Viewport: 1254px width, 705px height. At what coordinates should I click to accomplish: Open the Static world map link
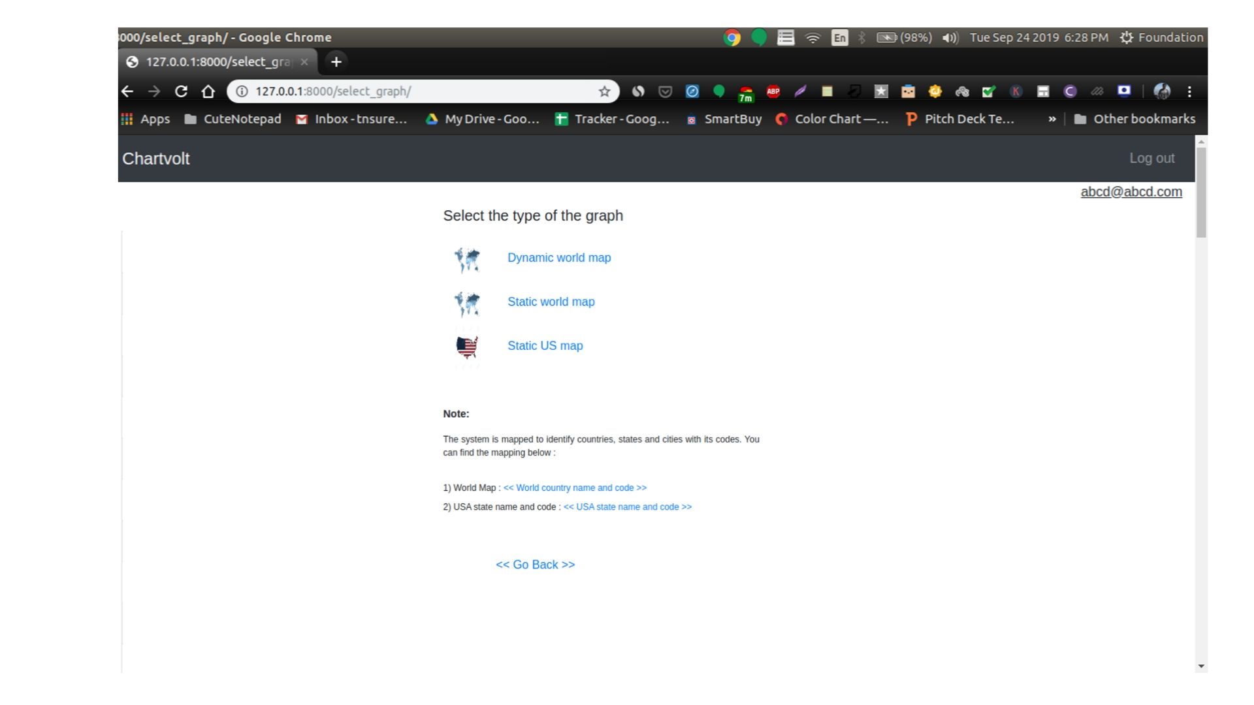point(551,302)
